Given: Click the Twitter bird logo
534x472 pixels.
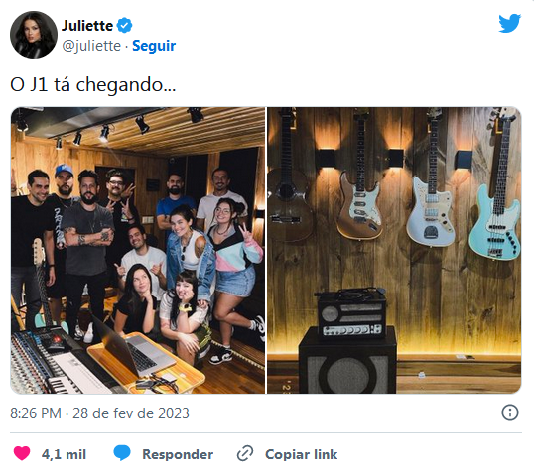Looking at the screenshot, I should (x=509, y=23).
